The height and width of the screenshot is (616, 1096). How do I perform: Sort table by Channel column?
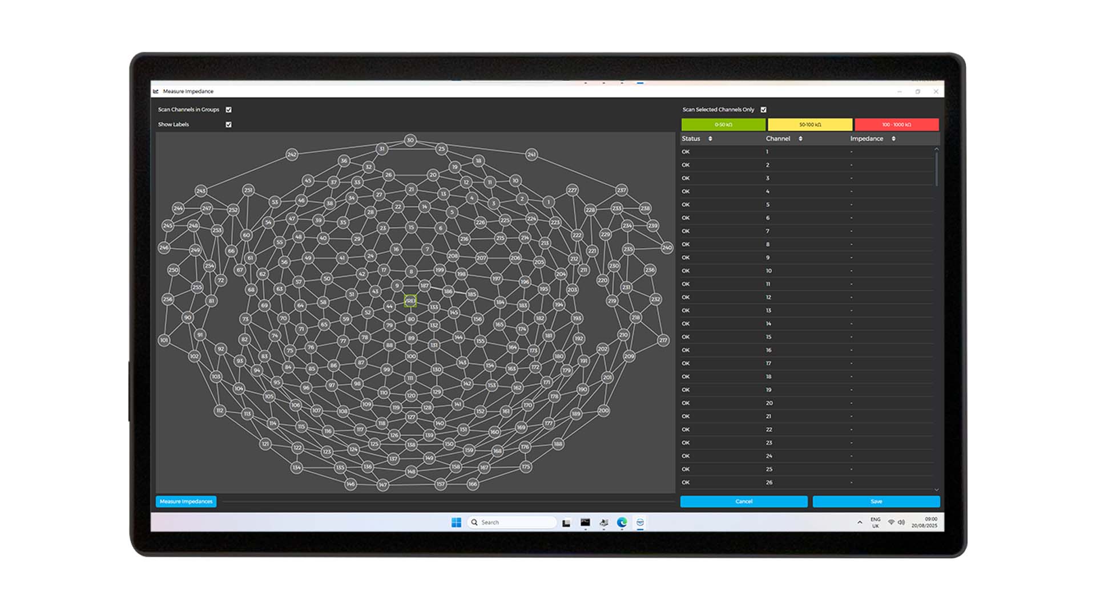click(800, 139)
